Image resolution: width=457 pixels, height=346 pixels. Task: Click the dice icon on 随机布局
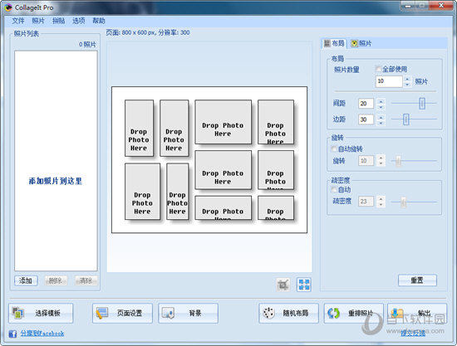[x=268, y=313]
